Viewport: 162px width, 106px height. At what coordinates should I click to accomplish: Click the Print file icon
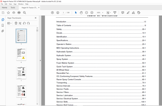pos(19,13)
